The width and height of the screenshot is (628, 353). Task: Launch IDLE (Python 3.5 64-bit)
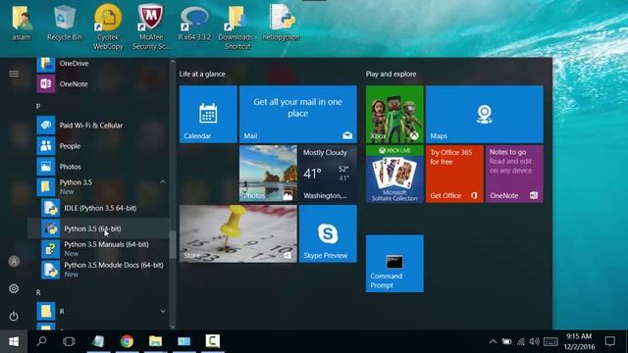click(98, 208)
